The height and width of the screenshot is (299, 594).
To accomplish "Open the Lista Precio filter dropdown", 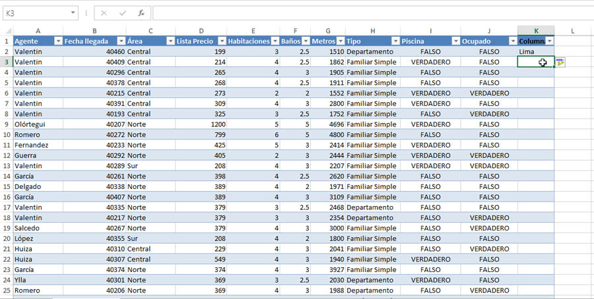I will pyautogui.click(x=221, y=41).
